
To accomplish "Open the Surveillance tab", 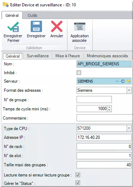I will click(38, 56).
